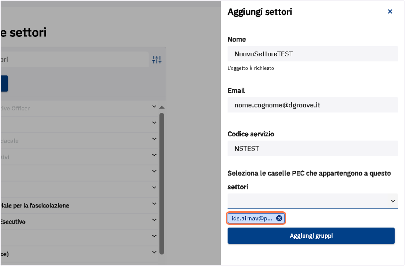Image resolution: width=405 pixels, height=266 pixels.
Task: Expand the Officer row chevron
Action: coord(154,107)
